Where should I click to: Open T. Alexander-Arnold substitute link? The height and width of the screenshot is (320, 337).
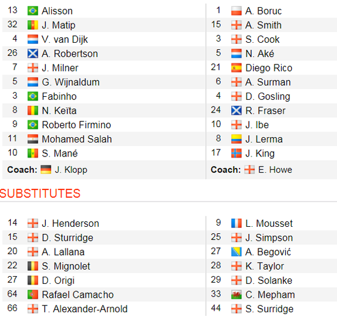[85, 309]
